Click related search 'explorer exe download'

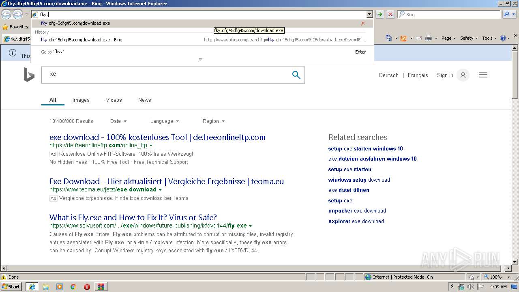[x=356, y=221]
